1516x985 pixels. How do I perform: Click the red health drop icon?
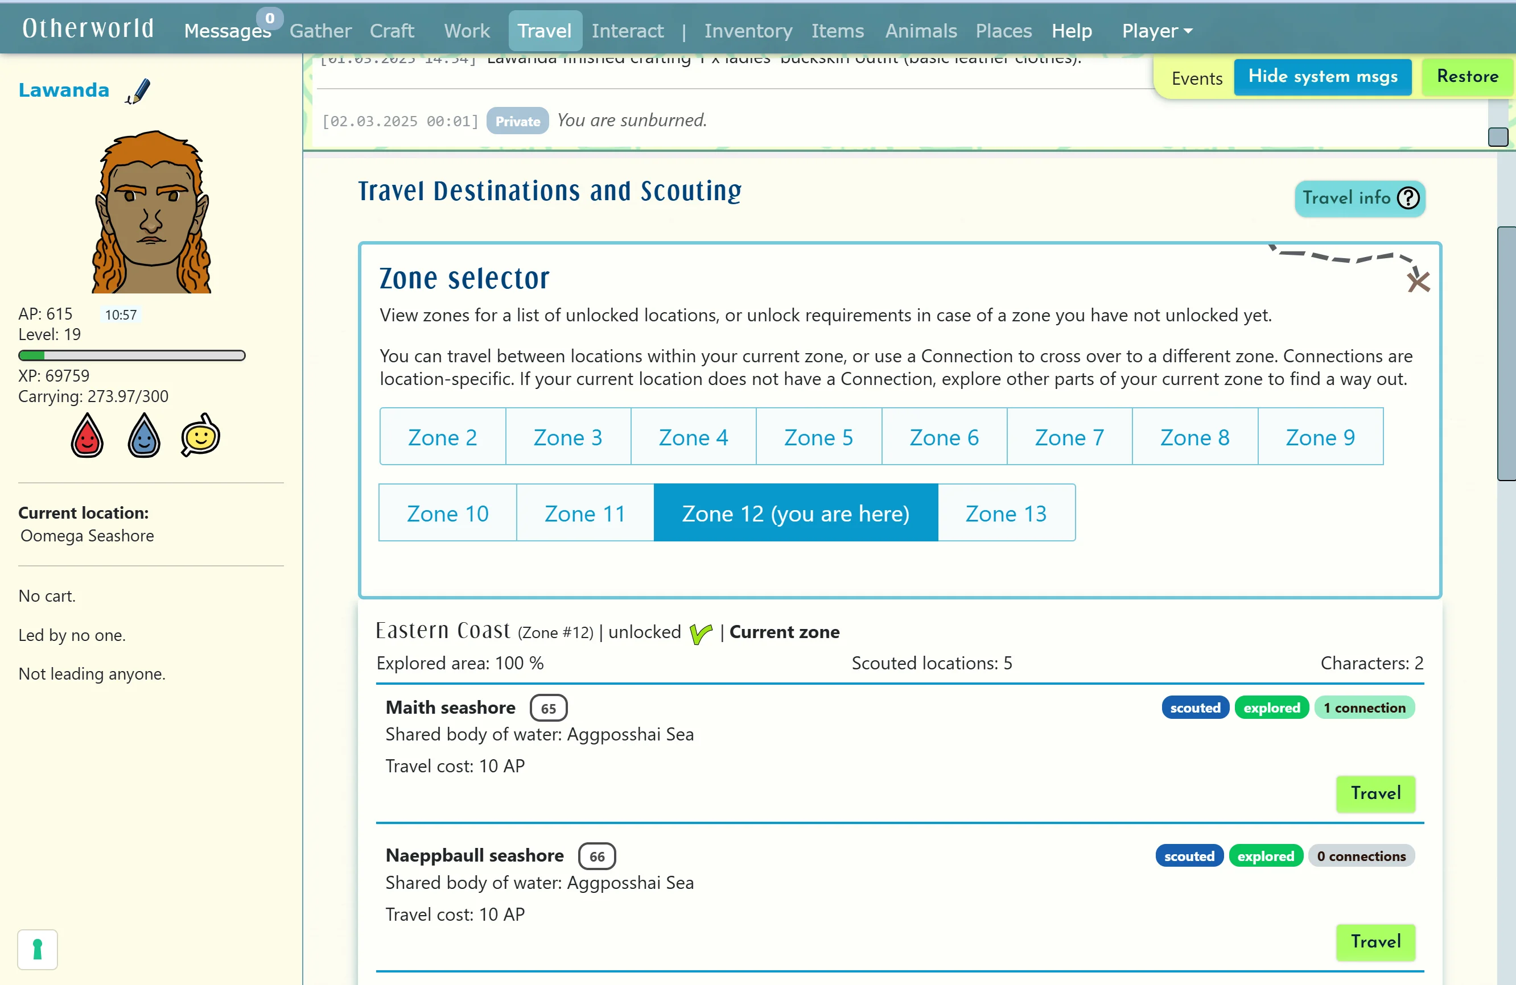point(87,438)
